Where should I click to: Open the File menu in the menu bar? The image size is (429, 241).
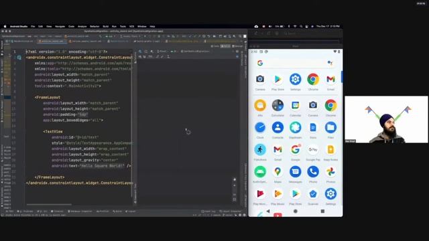click(x=33, y=27)
